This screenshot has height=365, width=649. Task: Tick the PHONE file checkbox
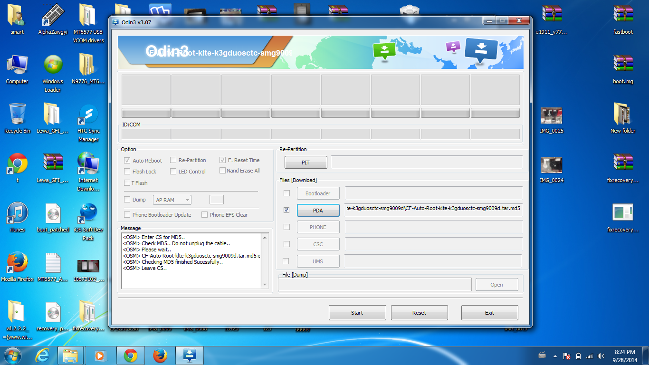coord(286,227)
